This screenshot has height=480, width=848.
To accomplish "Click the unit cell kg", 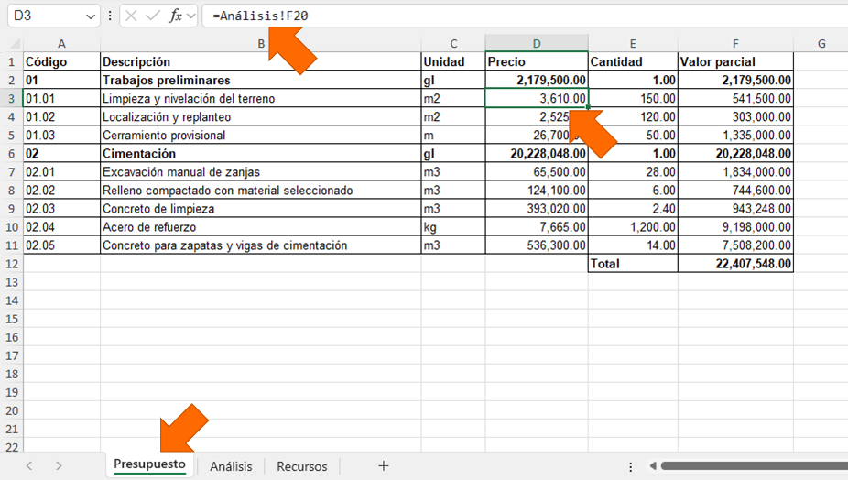I will 453,227.
